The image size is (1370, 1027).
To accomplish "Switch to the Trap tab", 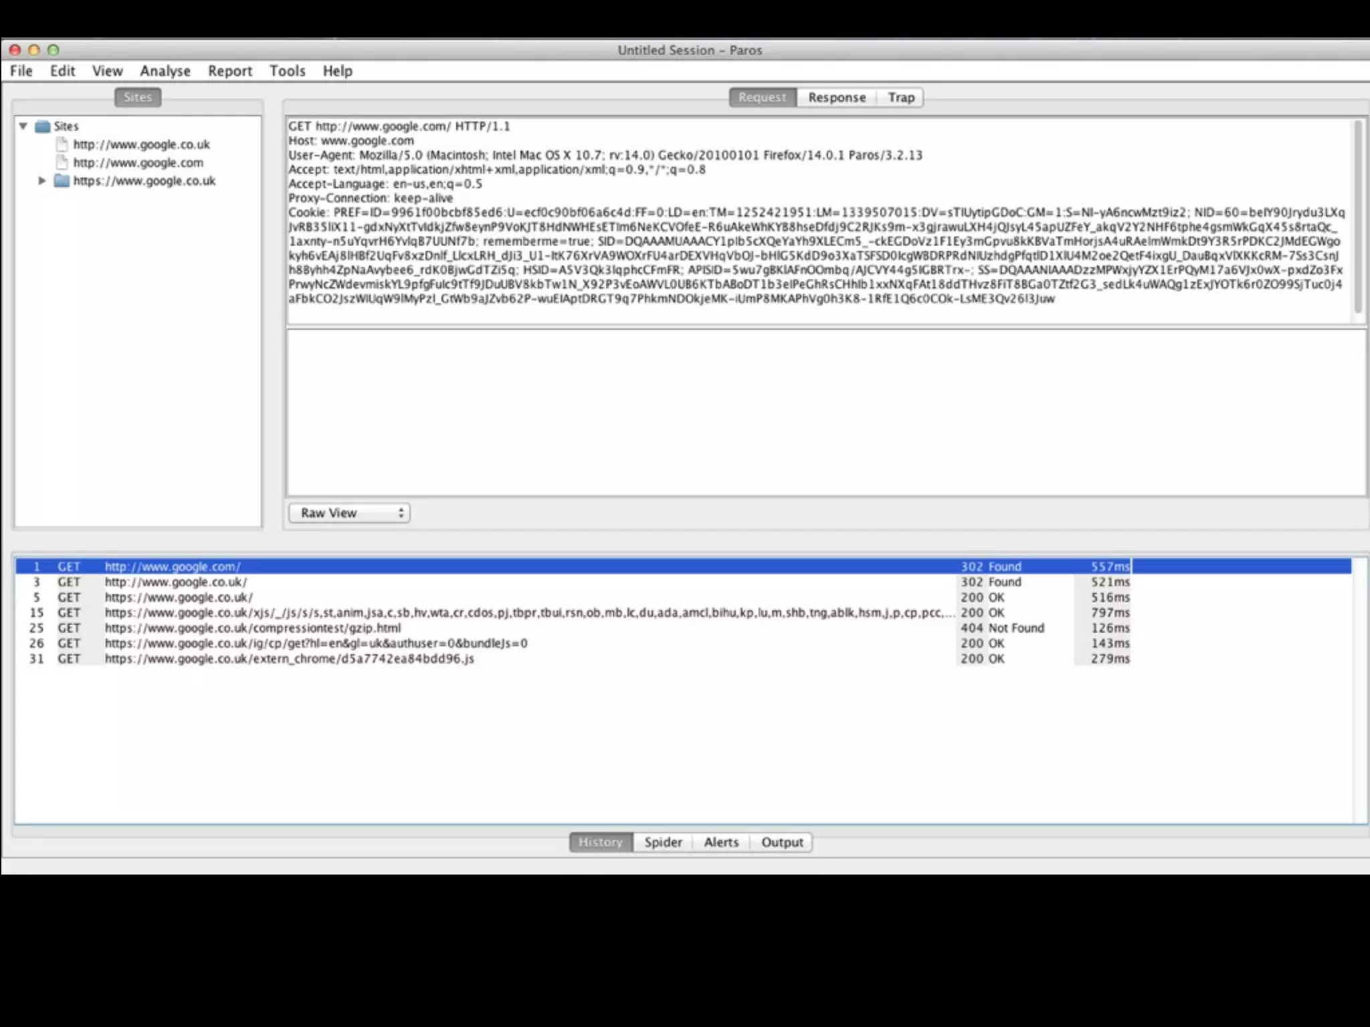I will (900, 98).
